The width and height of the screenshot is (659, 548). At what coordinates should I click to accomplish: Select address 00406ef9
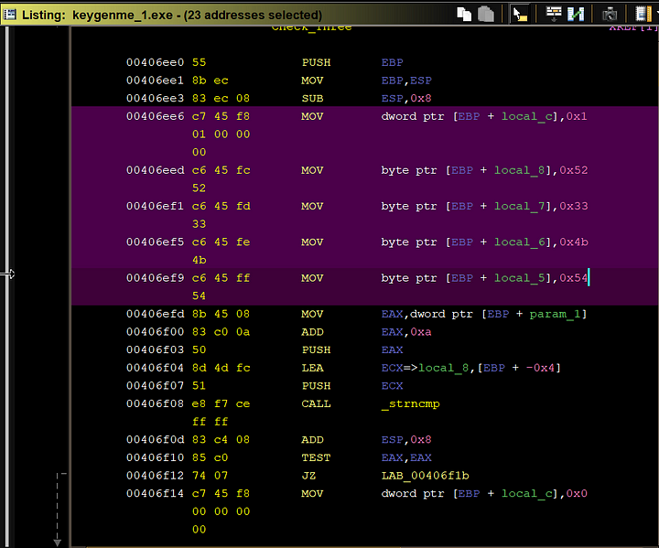pos(155,278)
